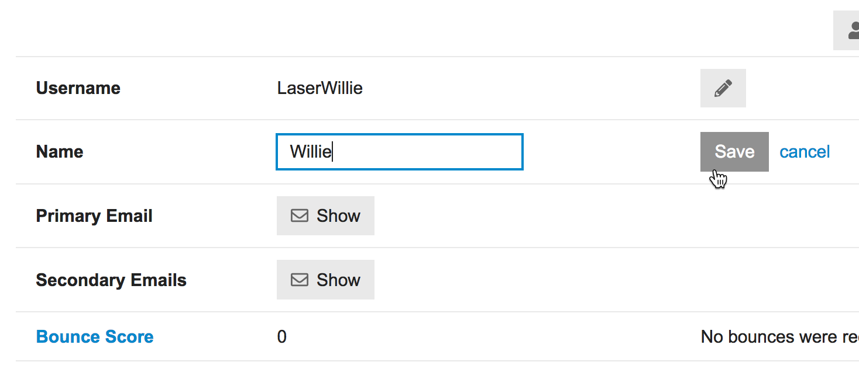Screen dimensions: 859x369
Task: Click the word Willie inside Name field
Action: coord(311,152)
